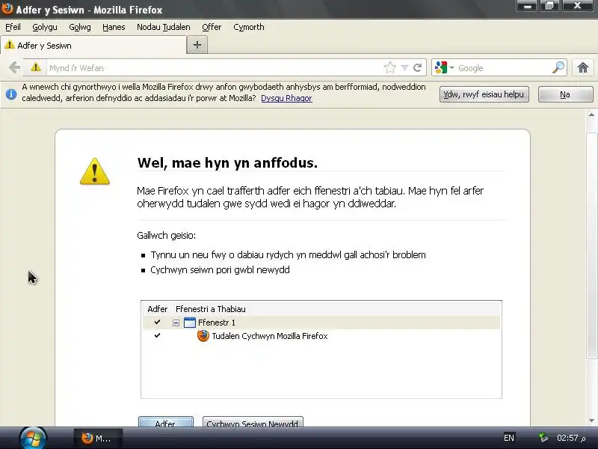Click the blue info icon in notification bar

click(x=11, y=94)
